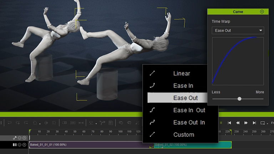Jump to the first frame
Screen dimensions: 274x154
[229, 123]
